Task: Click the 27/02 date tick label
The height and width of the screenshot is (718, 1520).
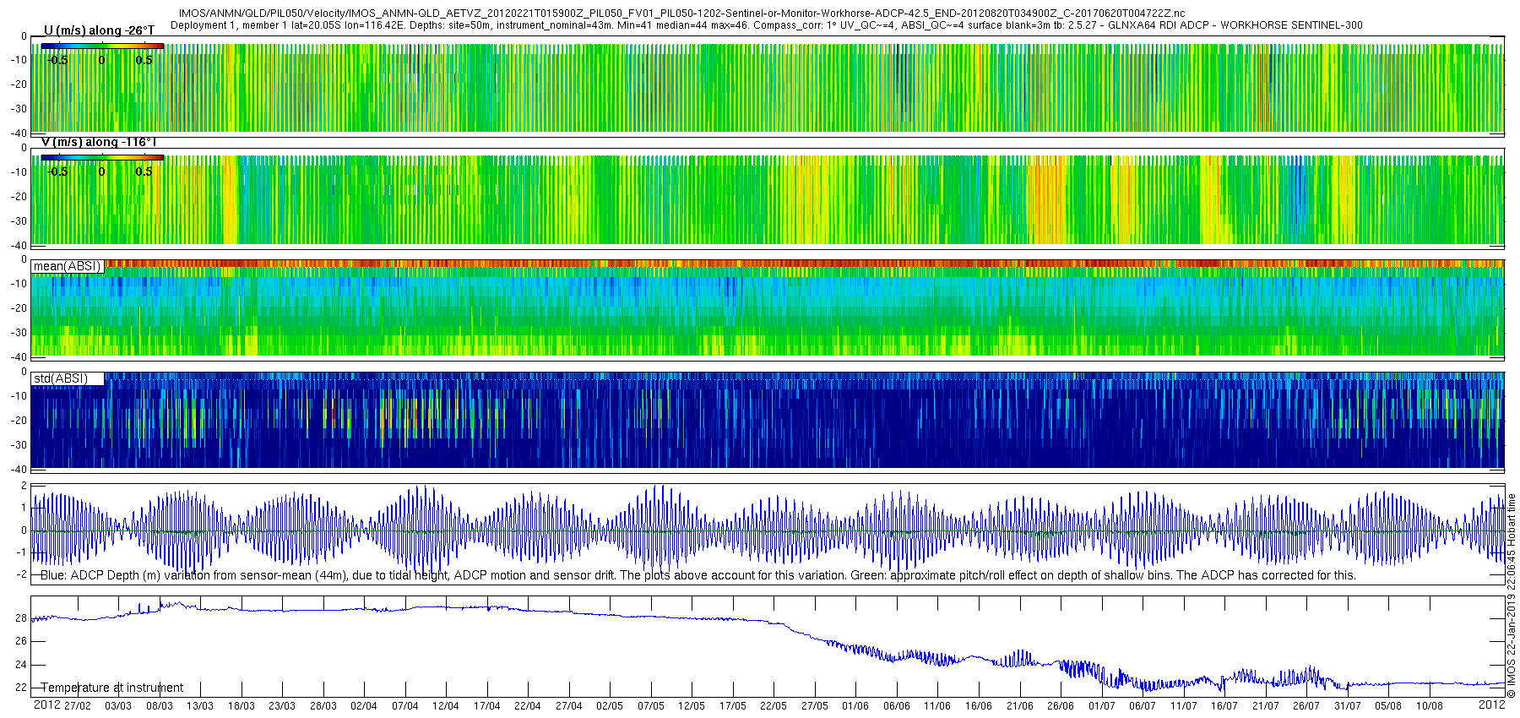Action: pos(77,705)
